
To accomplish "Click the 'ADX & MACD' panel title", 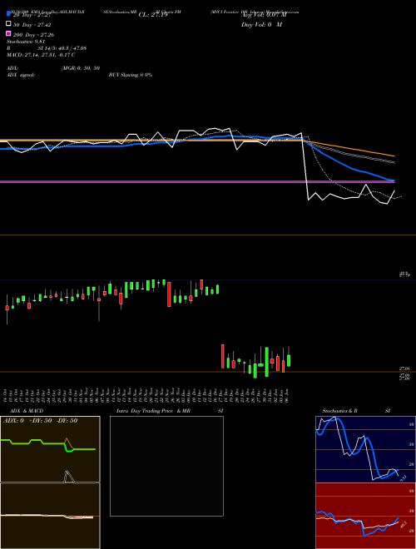I will (x=27, y=411).
